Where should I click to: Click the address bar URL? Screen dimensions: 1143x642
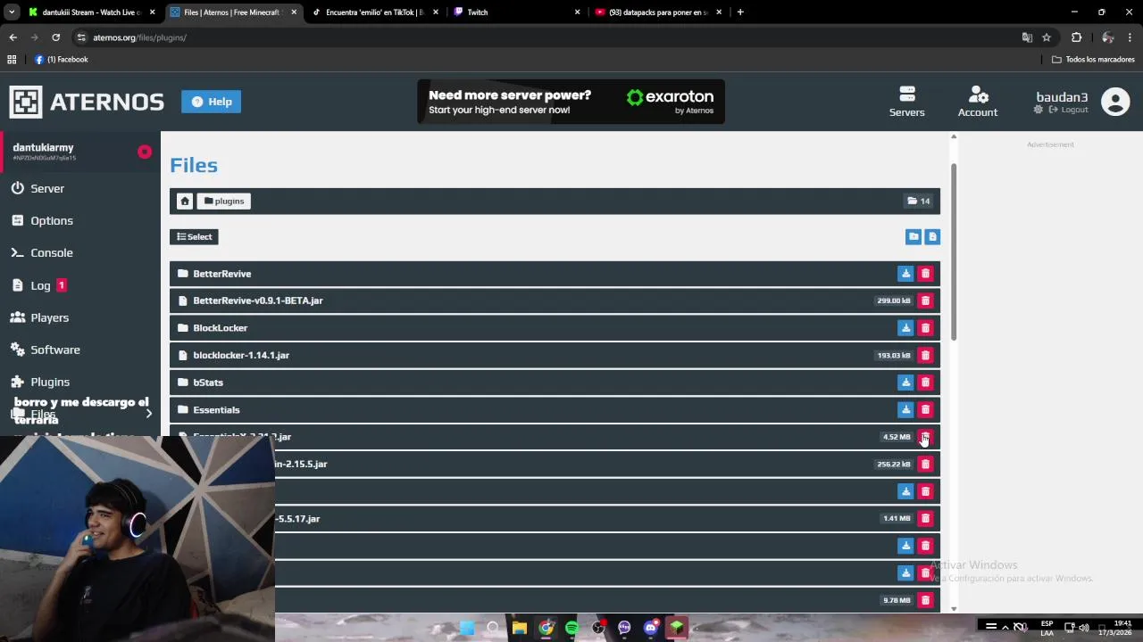point(139,37)
